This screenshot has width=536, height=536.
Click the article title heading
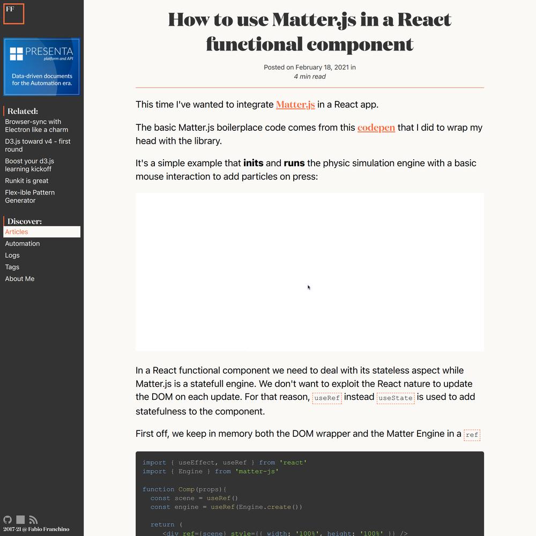pyautogui.click(x=310, y=32)
